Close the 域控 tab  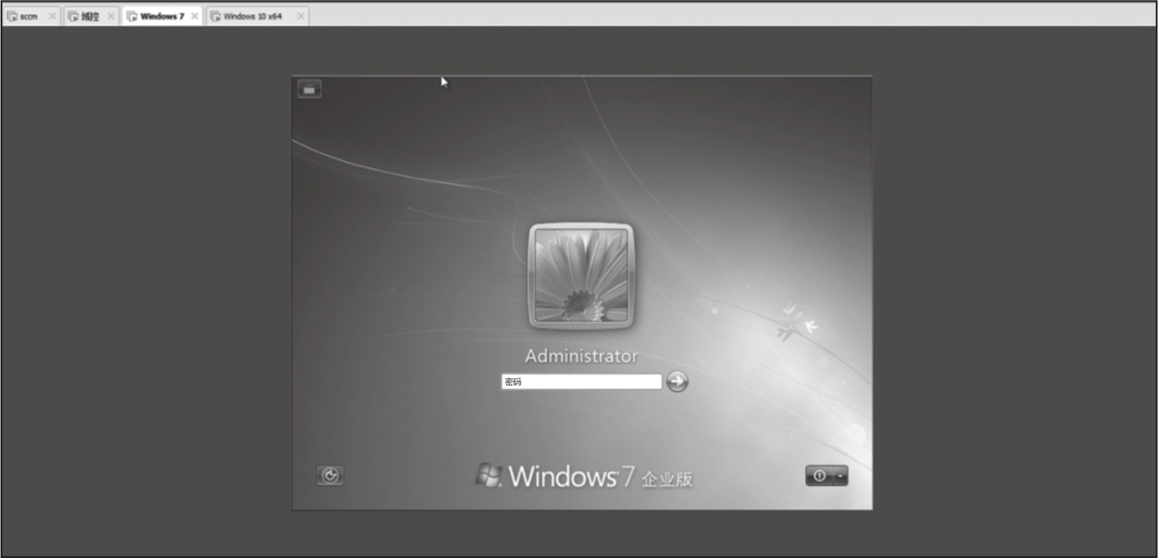click(111, 16)
